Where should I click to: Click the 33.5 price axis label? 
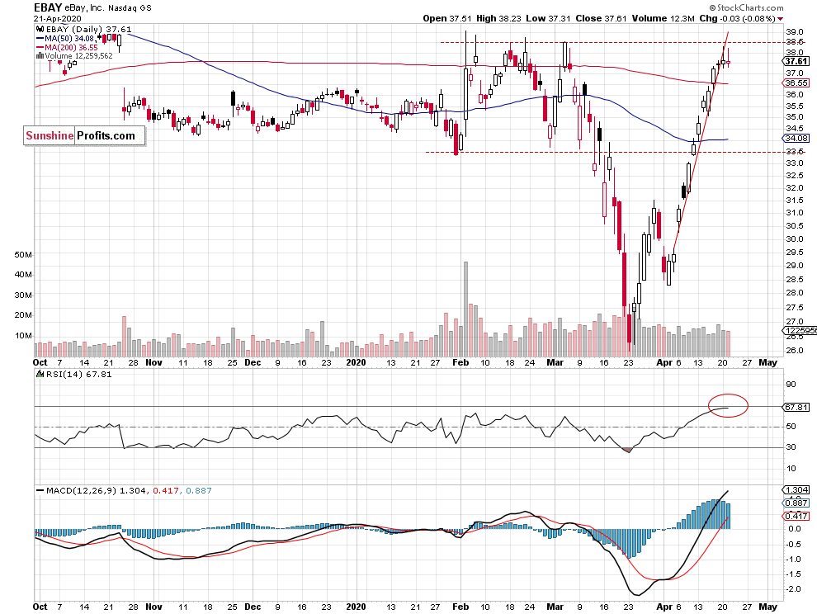pos(794,152)
